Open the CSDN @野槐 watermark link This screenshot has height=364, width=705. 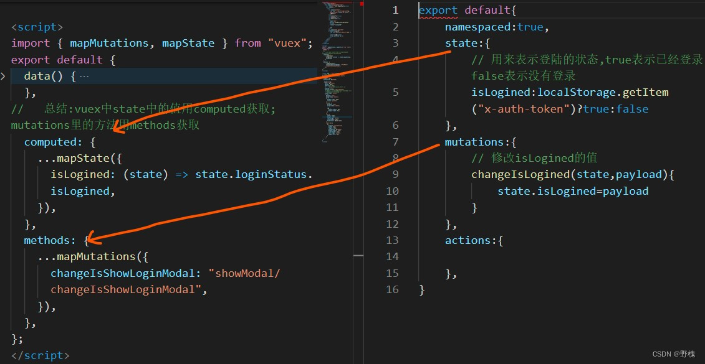point(672,353)
